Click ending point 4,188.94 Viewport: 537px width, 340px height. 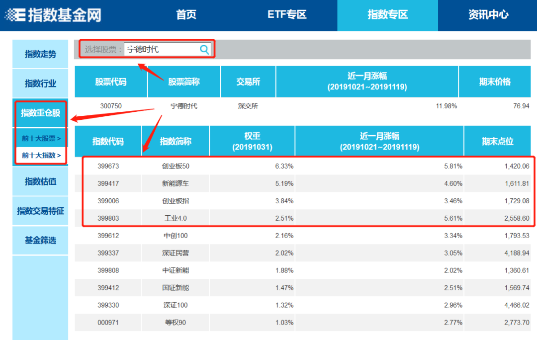tap(517, 254)
